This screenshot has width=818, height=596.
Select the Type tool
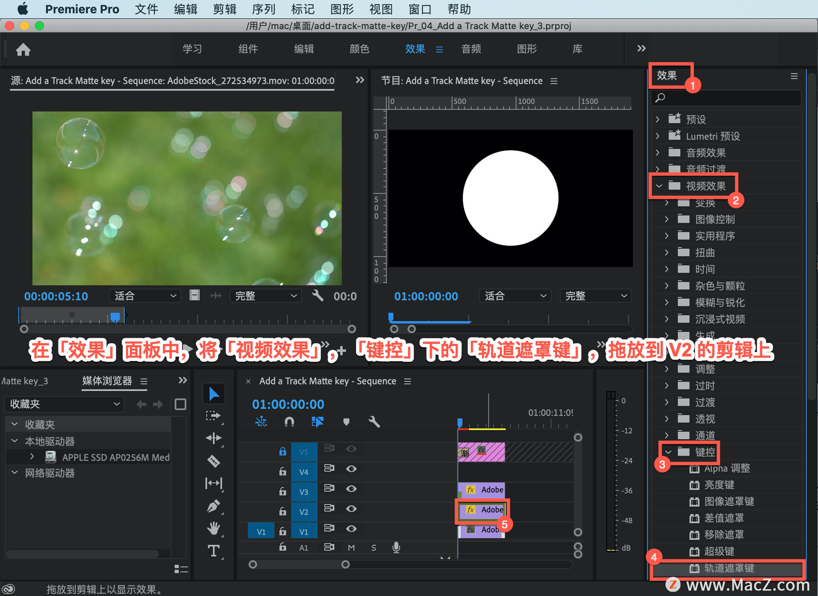(213, 551)
